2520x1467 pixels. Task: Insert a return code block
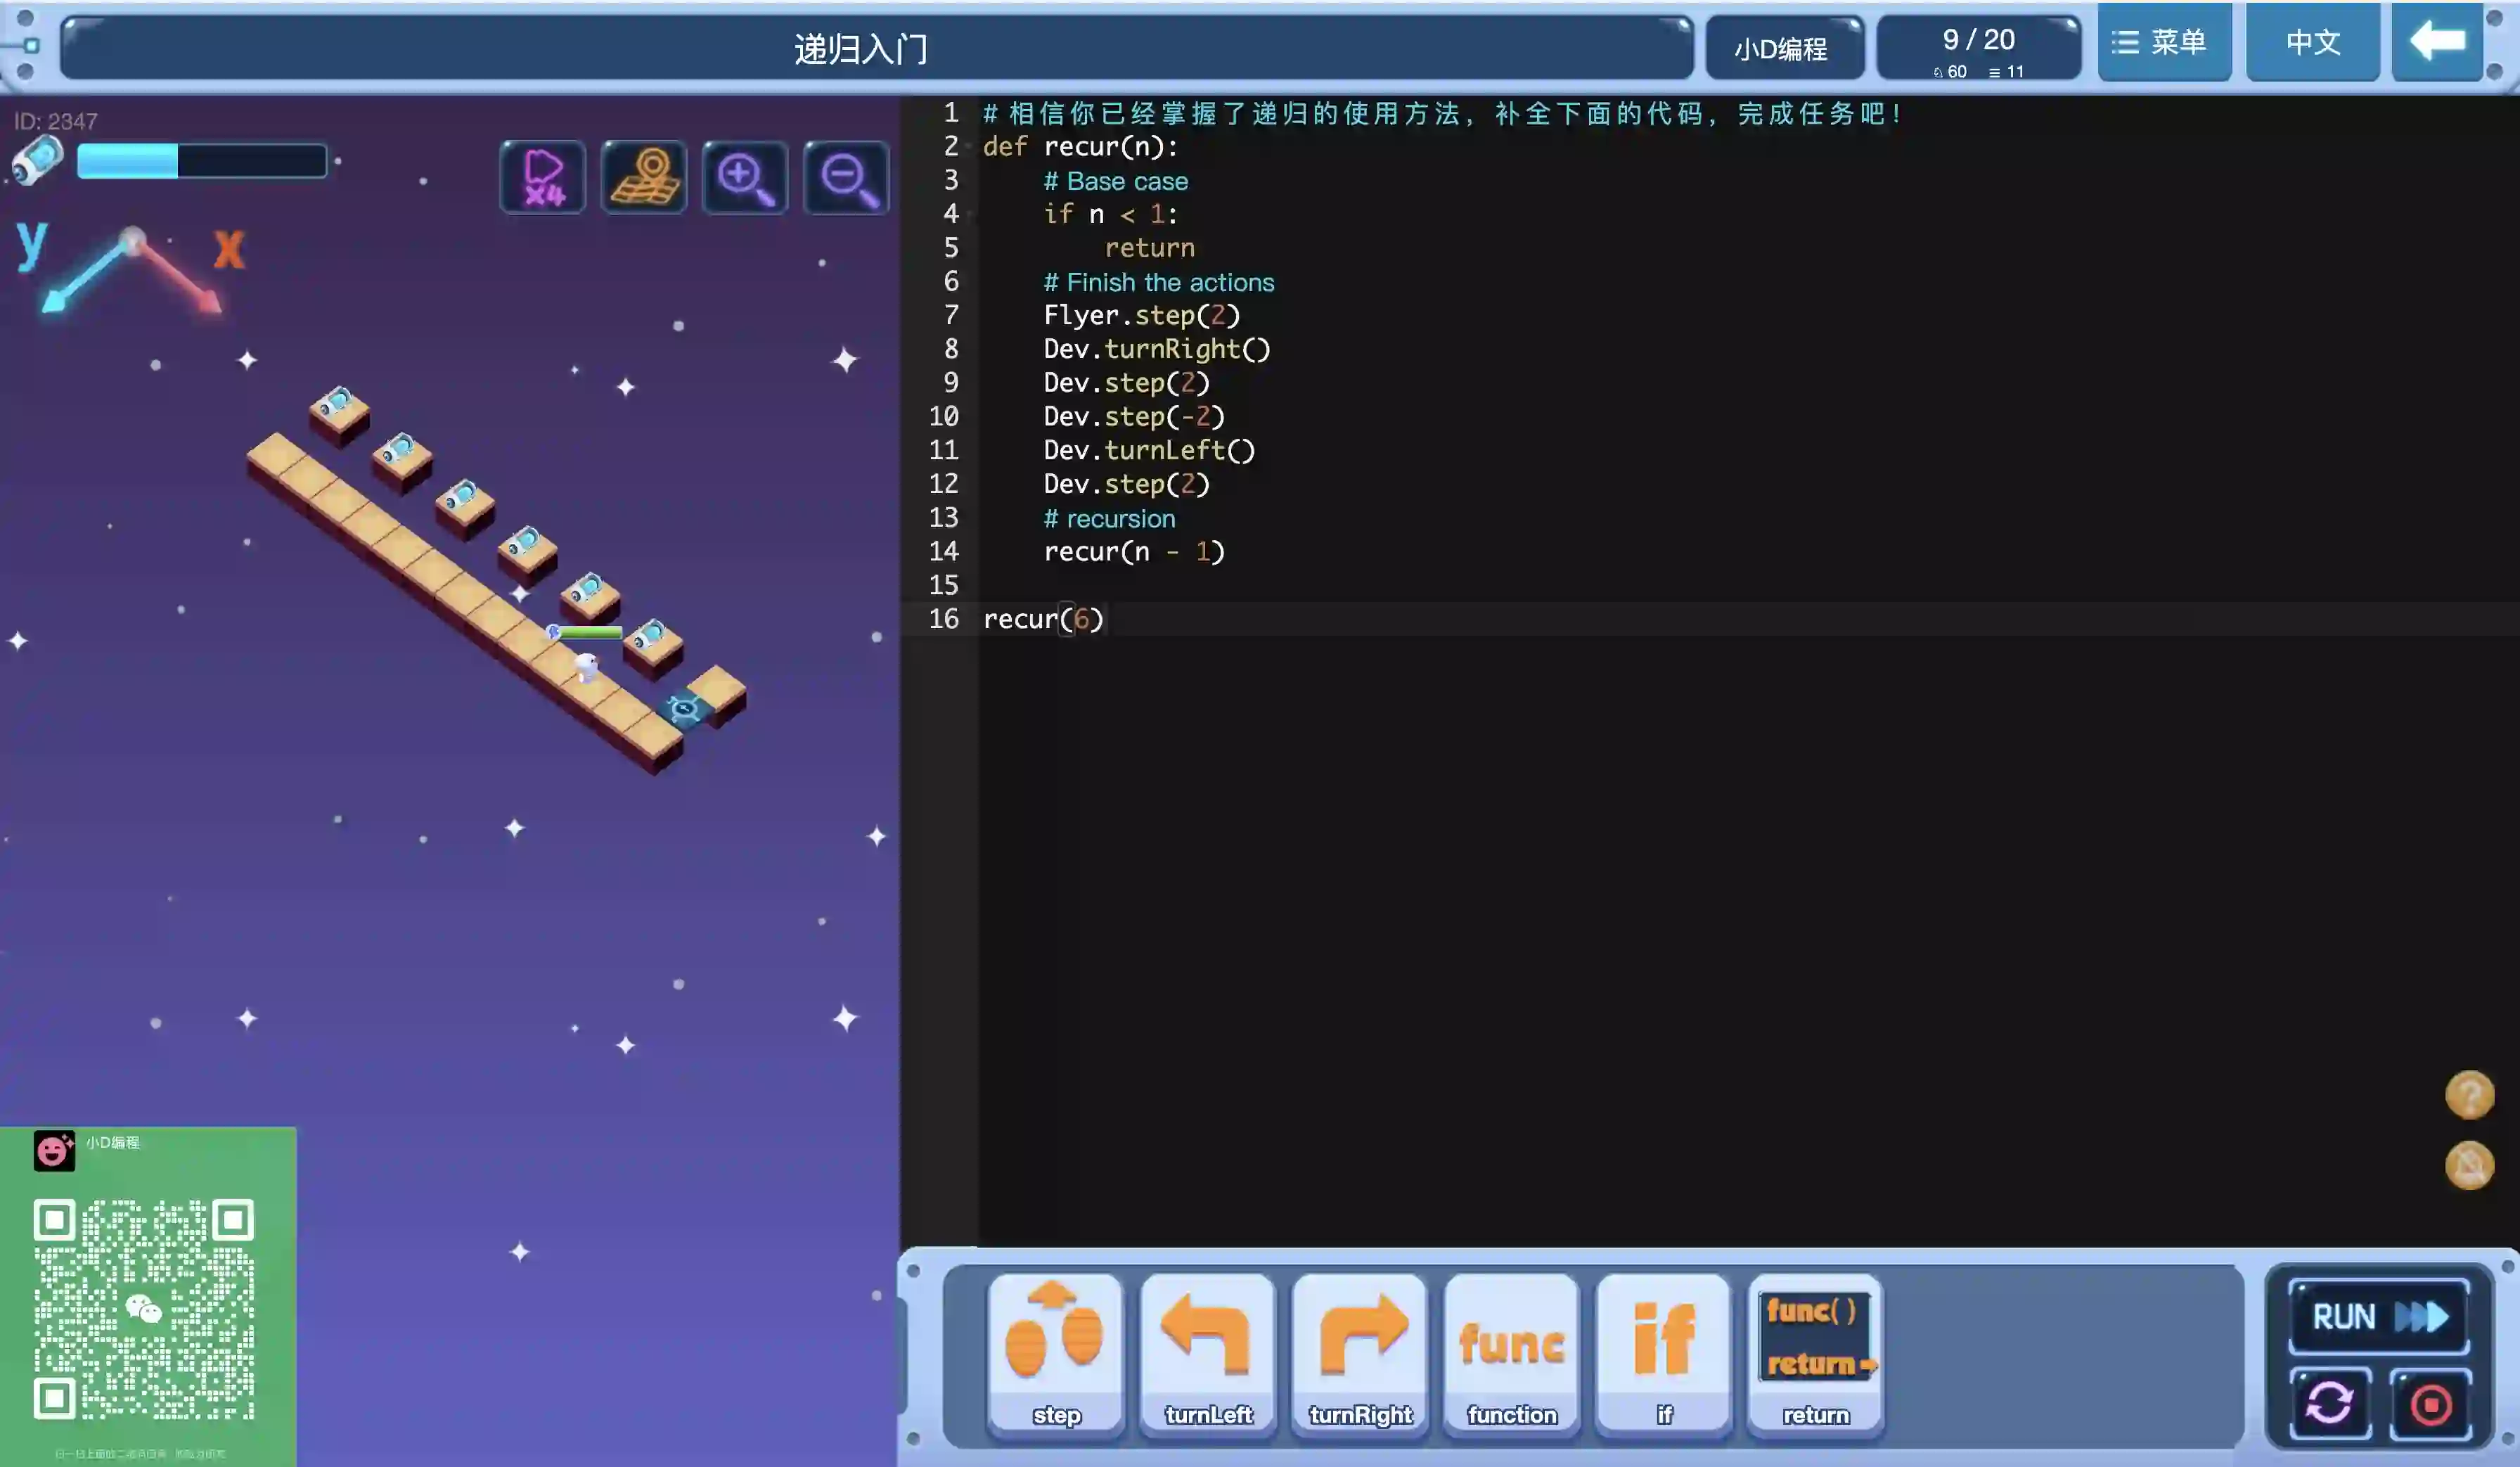pos(1815,1353)
